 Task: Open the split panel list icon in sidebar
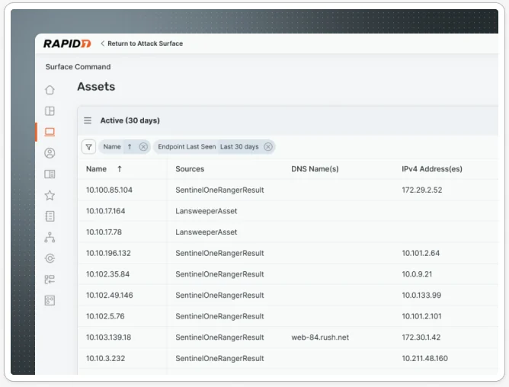(50, 174)
